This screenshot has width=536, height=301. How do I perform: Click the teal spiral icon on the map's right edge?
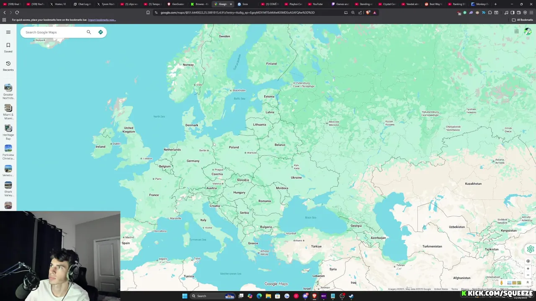click(x=531, y=249)
